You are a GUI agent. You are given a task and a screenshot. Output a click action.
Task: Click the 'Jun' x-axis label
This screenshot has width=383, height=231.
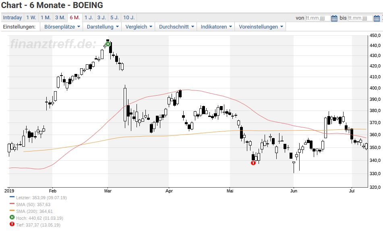coord(294,191)
